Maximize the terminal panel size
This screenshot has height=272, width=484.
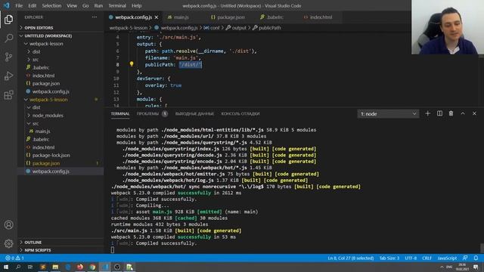coord(463,113)
